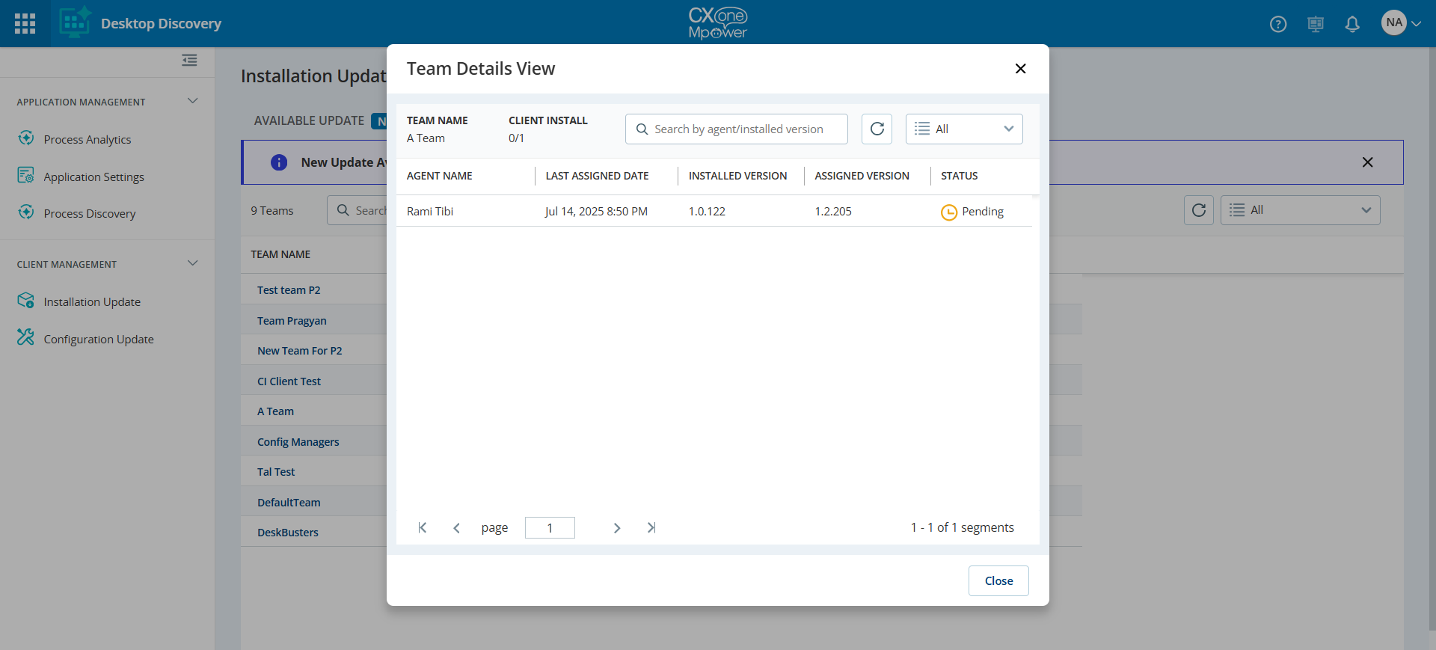Screen dimensions: 1436x650
Task: Collapse the sidebar navigation menu
Action: pos(189,60)
